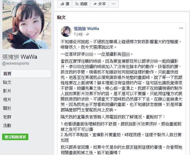Viewport: 190px width, 155px height.
Task: Open 關於 section in sidebar
Action: (7, 108)
